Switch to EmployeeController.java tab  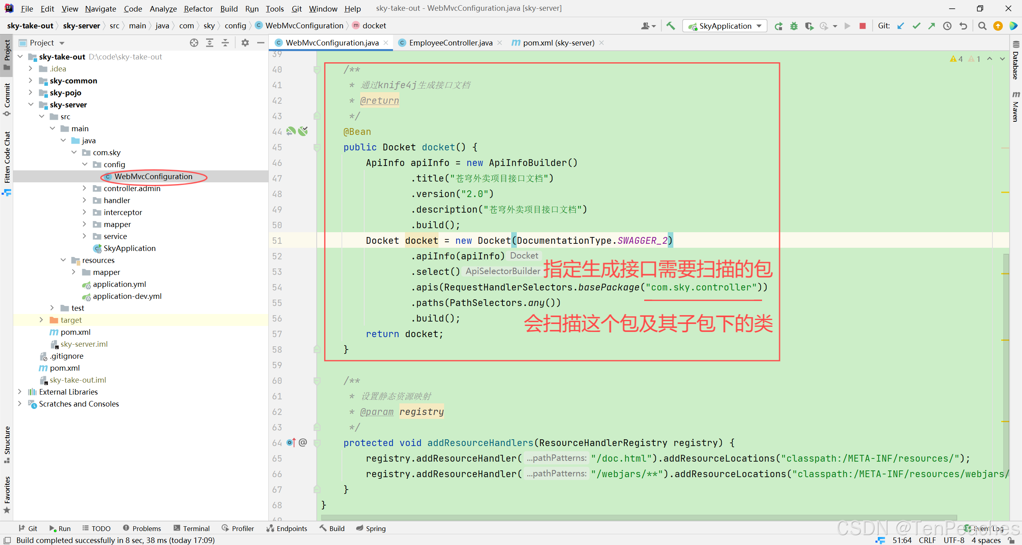(x=450, y=43)
